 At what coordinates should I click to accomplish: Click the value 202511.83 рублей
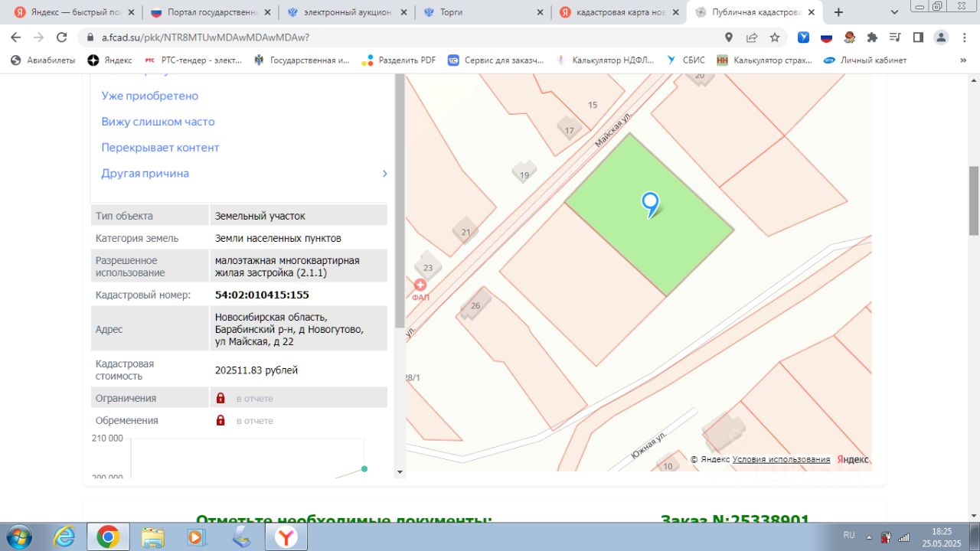pyautogui.click(x=256, y=370)
